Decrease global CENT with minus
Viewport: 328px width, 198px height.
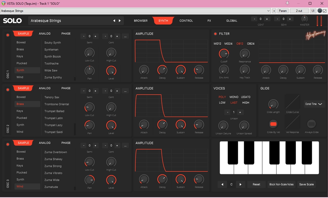click(x=254, y=19)
